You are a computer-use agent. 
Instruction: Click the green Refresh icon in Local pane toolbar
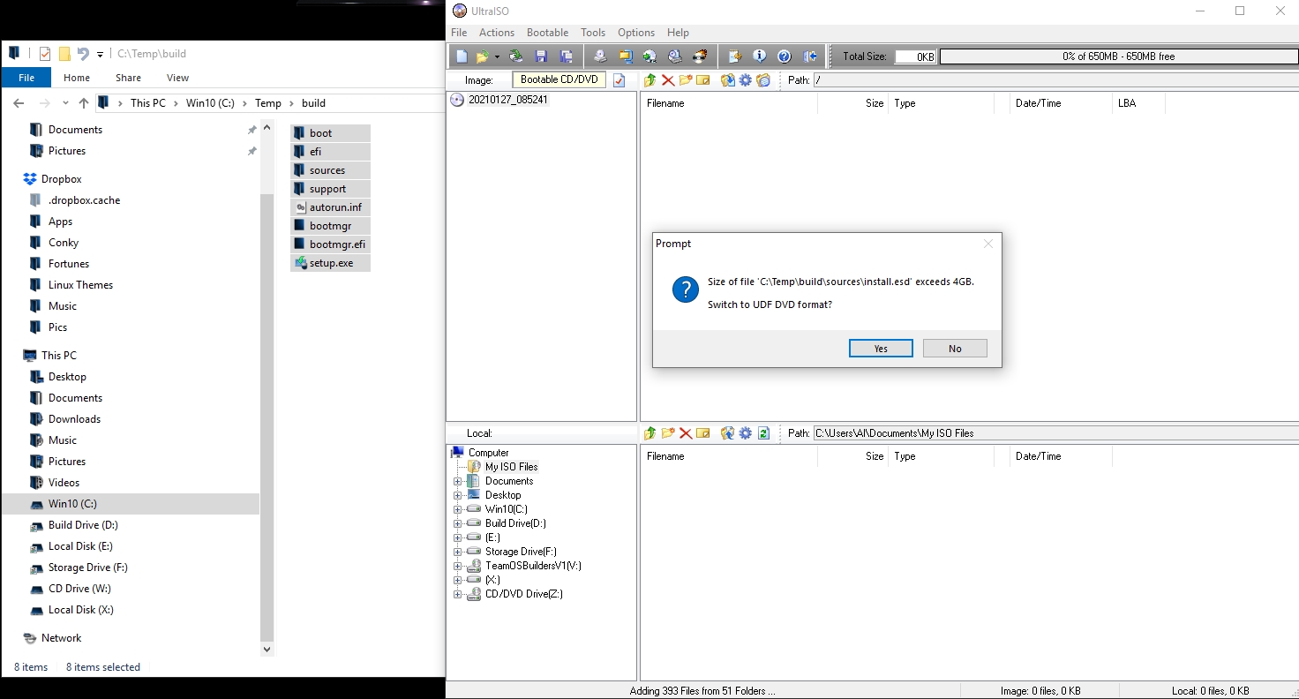[x=764, y=433]
